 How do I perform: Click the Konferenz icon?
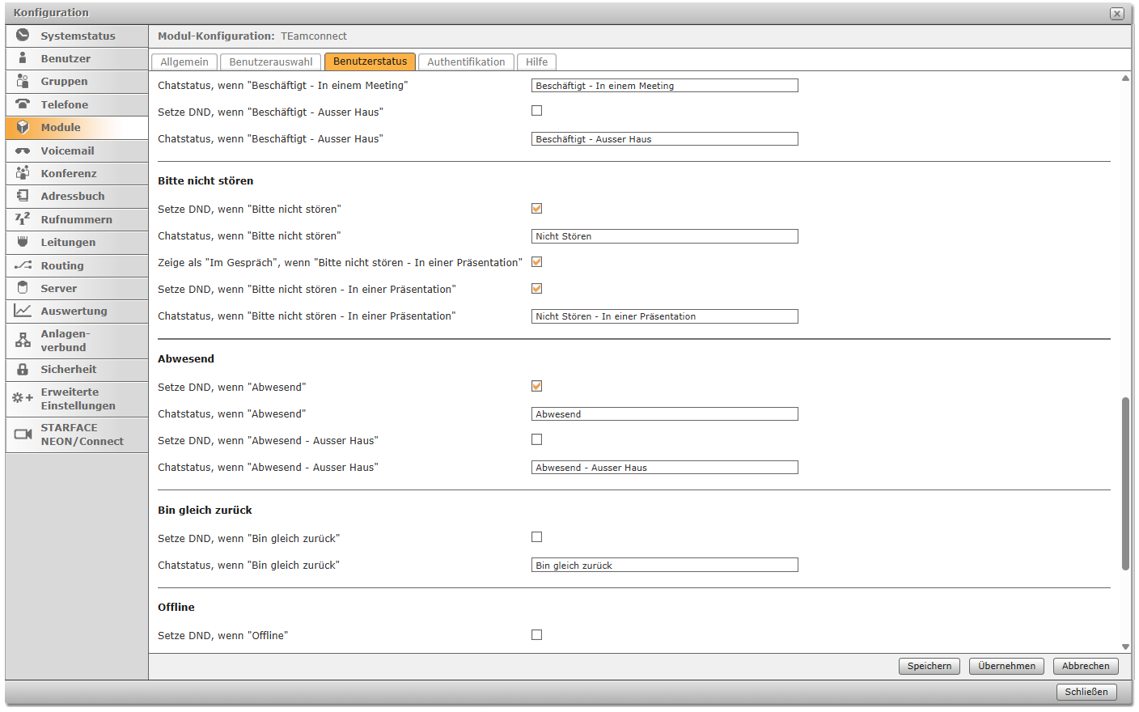tap(23, 173)
